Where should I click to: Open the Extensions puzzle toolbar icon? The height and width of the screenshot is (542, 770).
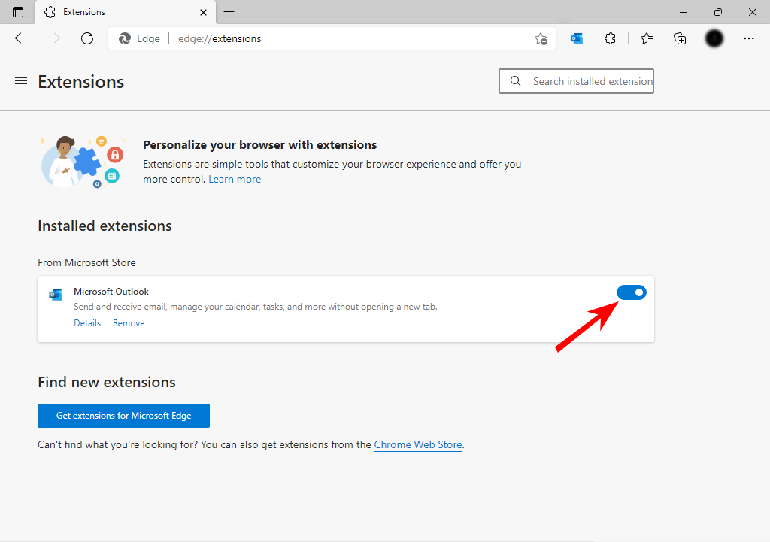610,38
